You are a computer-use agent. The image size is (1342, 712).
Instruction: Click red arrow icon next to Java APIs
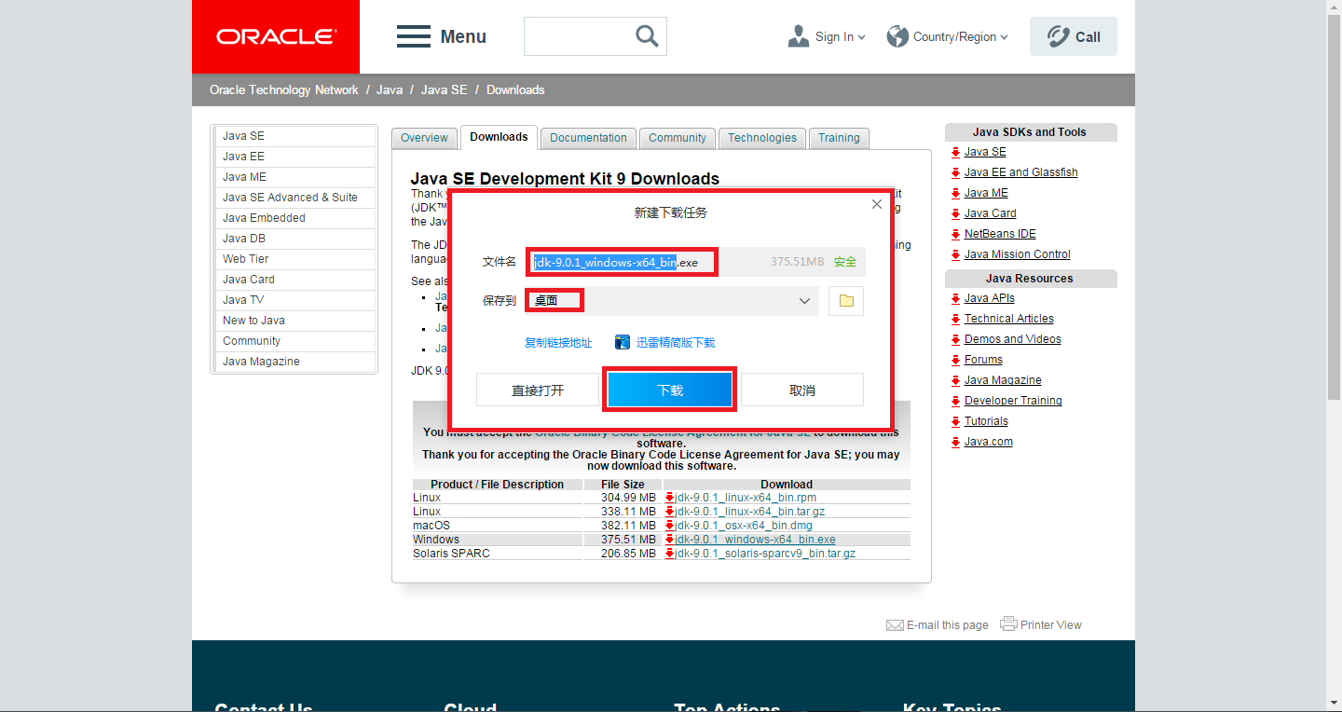coord(955,298)
